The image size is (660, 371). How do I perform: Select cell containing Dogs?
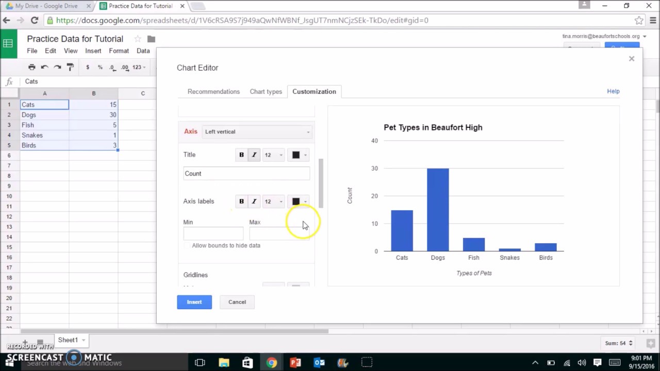pyautogui.click(x=44, y=115)
